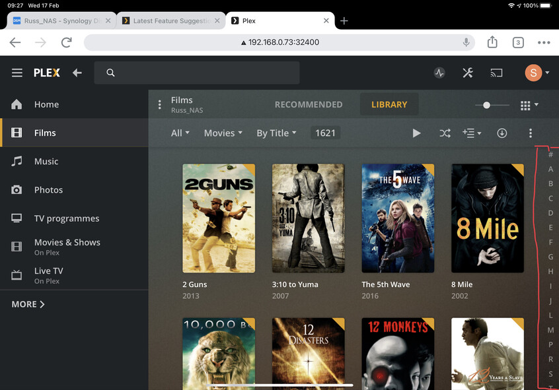The image size is (559, 390).
Task: Jump to letter A in index
Action: pos(550,169)
